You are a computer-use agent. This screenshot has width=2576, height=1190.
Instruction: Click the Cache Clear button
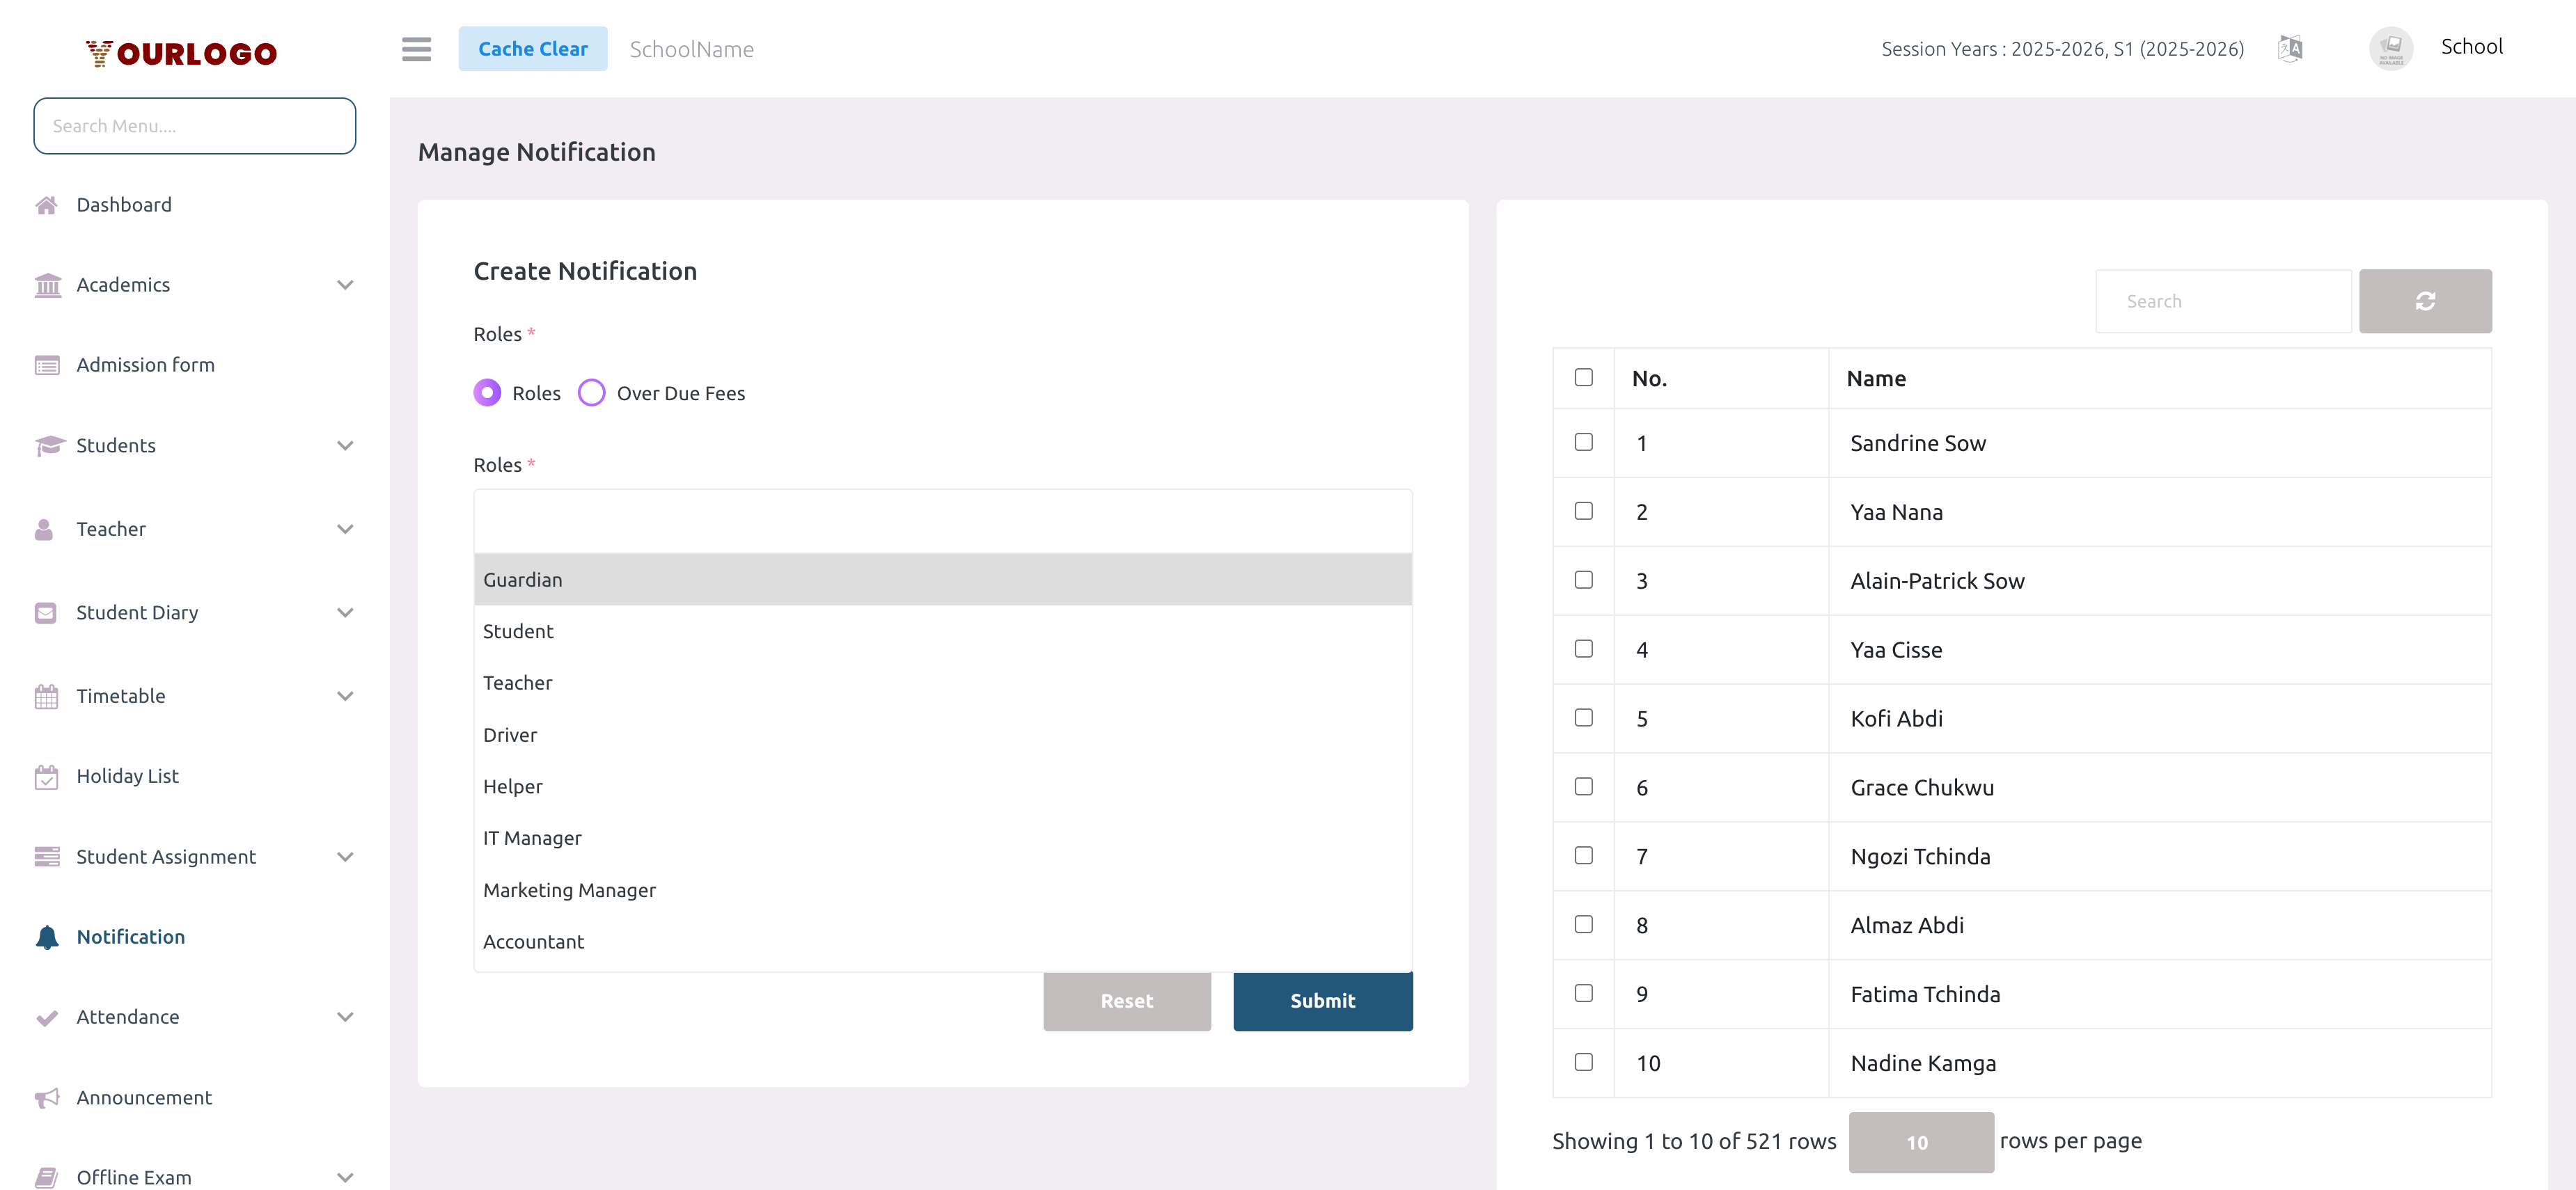533,48
